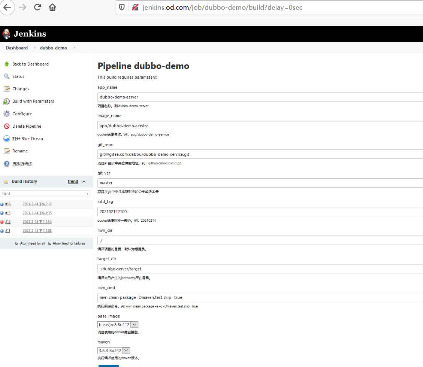Open build #14 link
Image resolution: width=423 pixels, height=367 pixels.
8,222
